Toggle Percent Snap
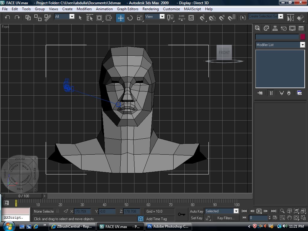The width and height of the screenshot is (308, 231). click(x=222, y=18)
